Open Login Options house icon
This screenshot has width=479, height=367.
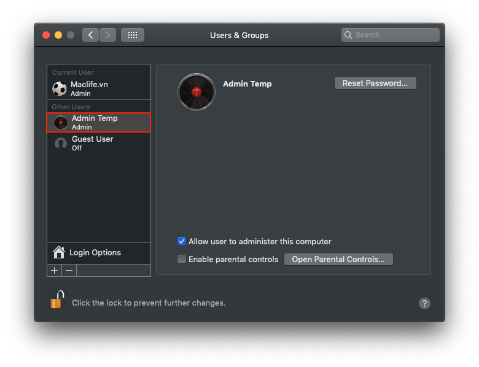(x=59, y=252)
